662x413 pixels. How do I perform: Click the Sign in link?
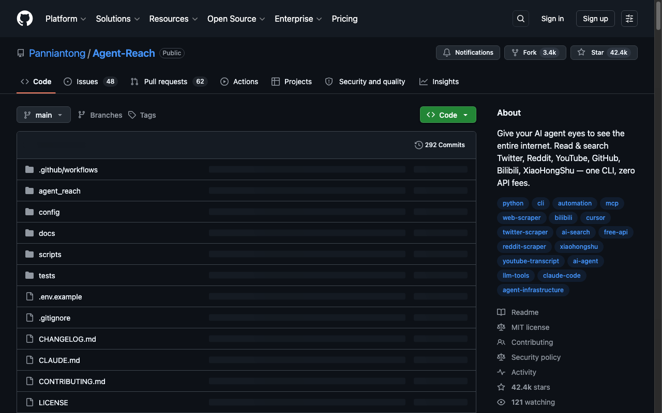(552, 19)
